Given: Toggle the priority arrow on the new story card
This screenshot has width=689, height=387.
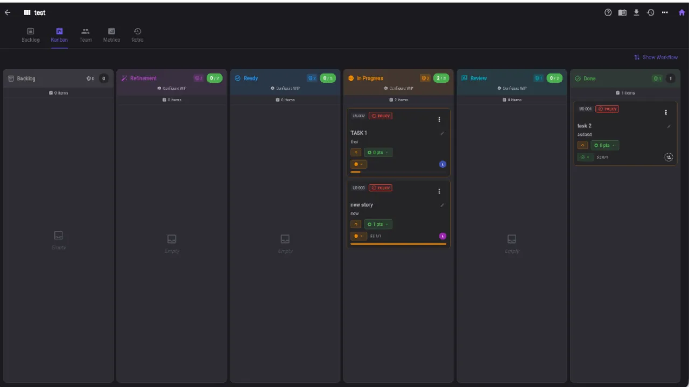Looking at the screenshot, I should click(356, 224).
